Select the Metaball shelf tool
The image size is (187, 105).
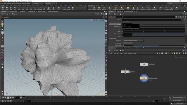[x=69, y=8]
